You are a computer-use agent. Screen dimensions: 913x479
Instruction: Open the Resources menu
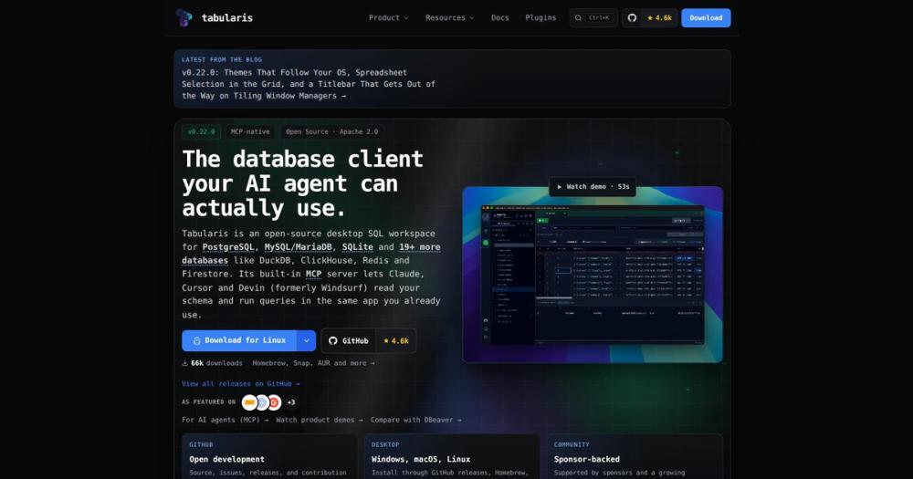449,17
